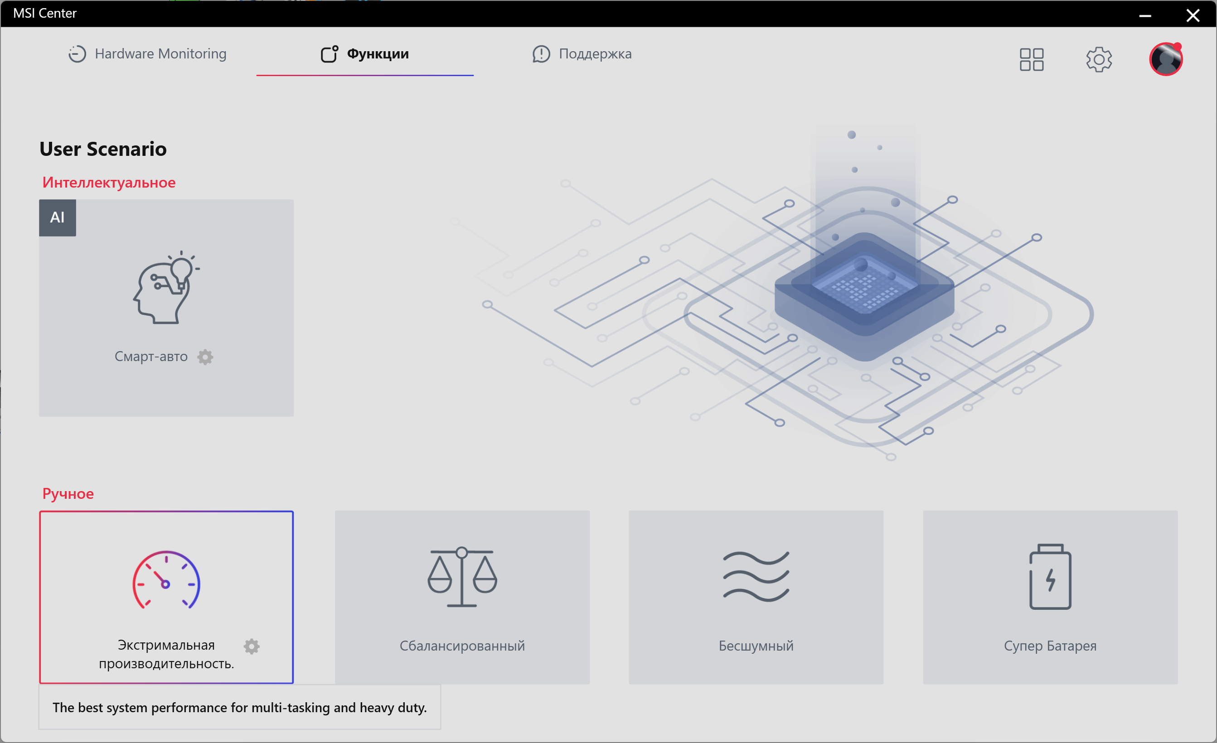This screenshot has width=1217, height=743.
Task: Click the user profile avatar
Action: click(x=1166, y=59)
